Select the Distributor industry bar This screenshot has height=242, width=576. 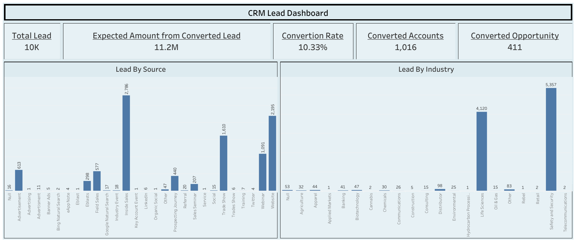(x=440, y=190)
